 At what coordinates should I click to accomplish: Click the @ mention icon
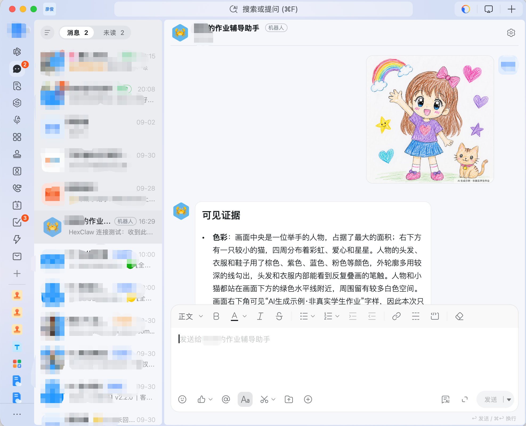(226, 399)
